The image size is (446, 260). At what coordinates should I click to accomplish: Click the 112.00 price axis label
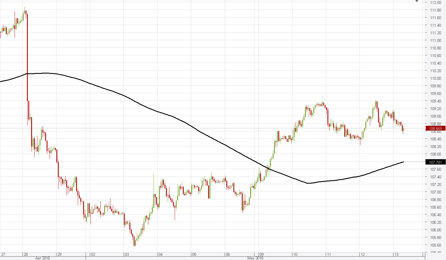pos(435,3)
